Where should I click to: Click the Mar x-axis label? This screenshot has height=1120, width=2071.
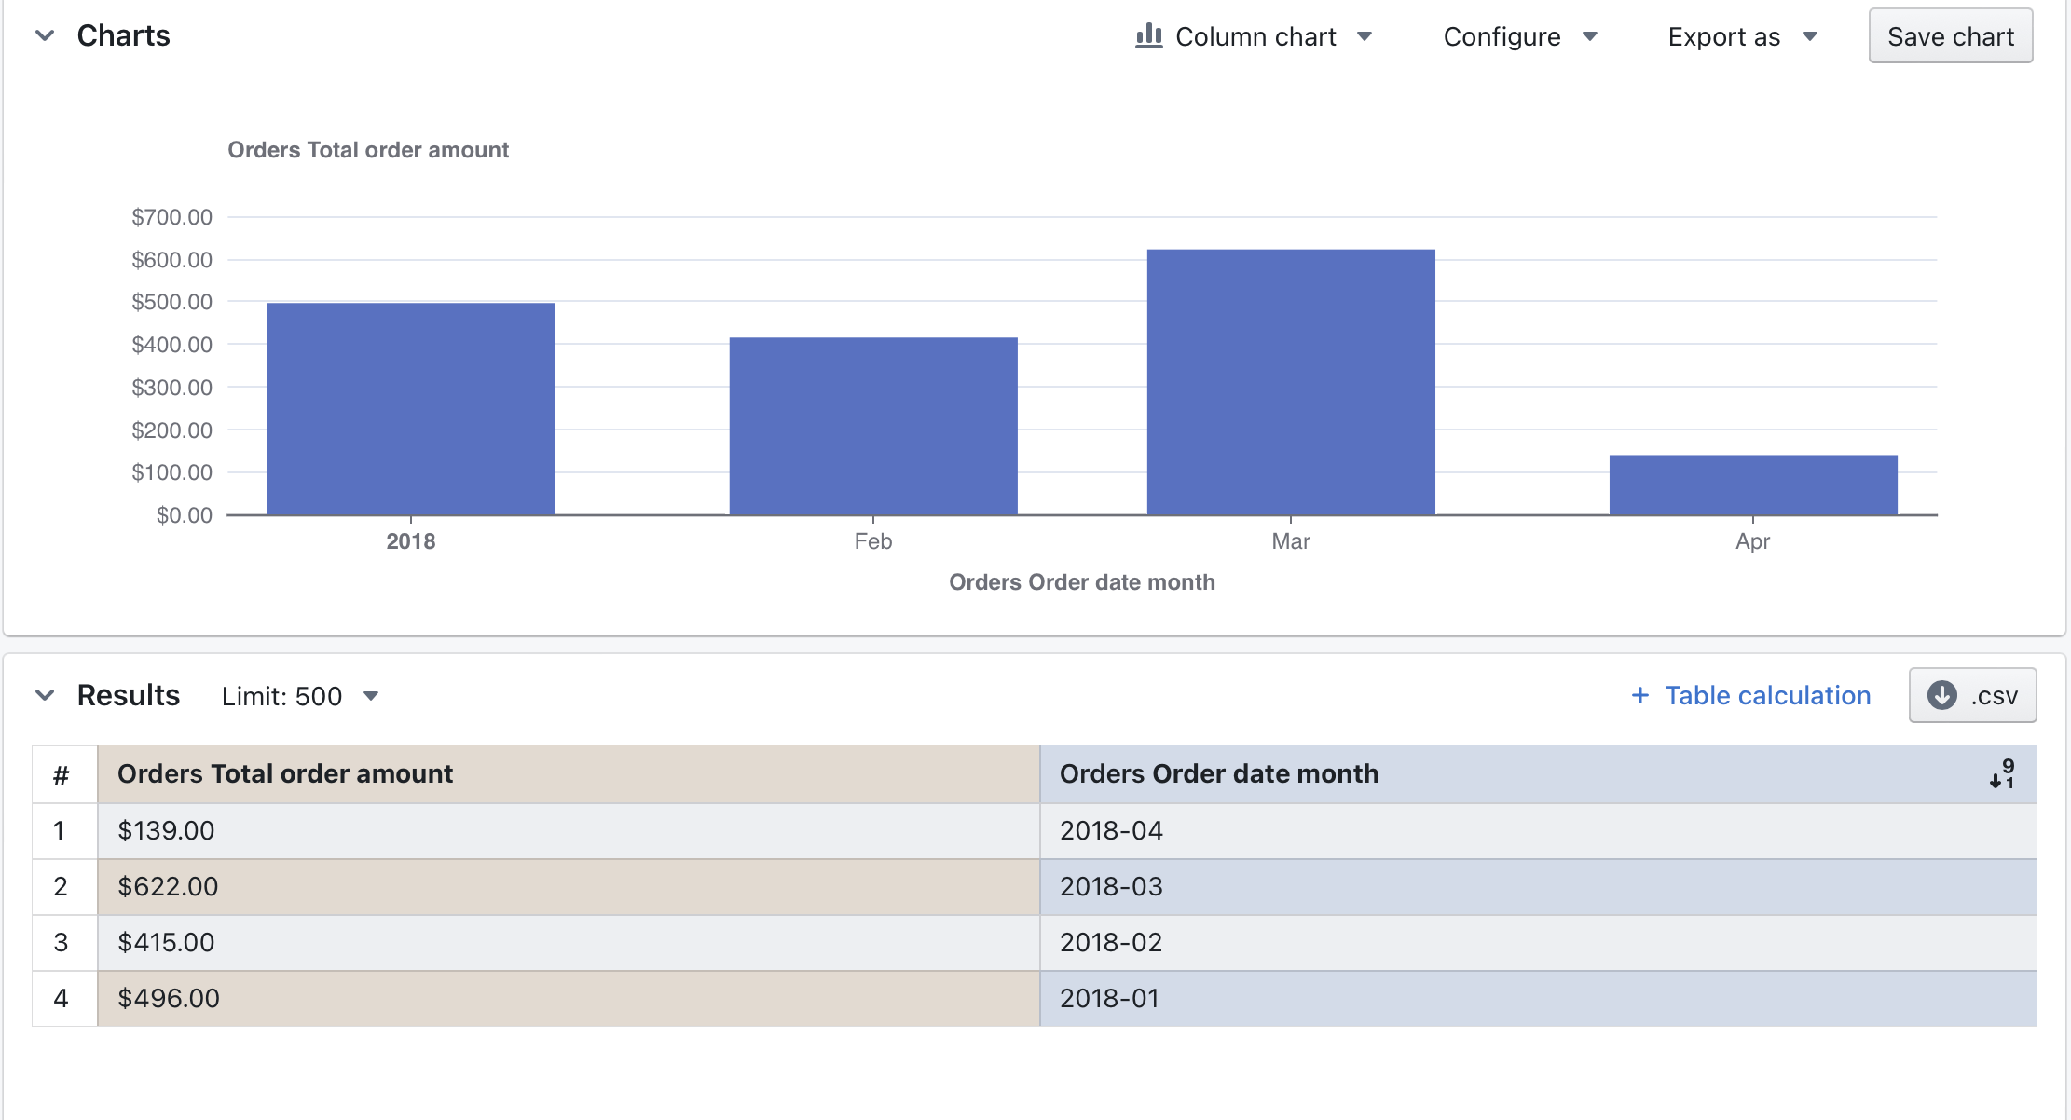pos(1291,541)
